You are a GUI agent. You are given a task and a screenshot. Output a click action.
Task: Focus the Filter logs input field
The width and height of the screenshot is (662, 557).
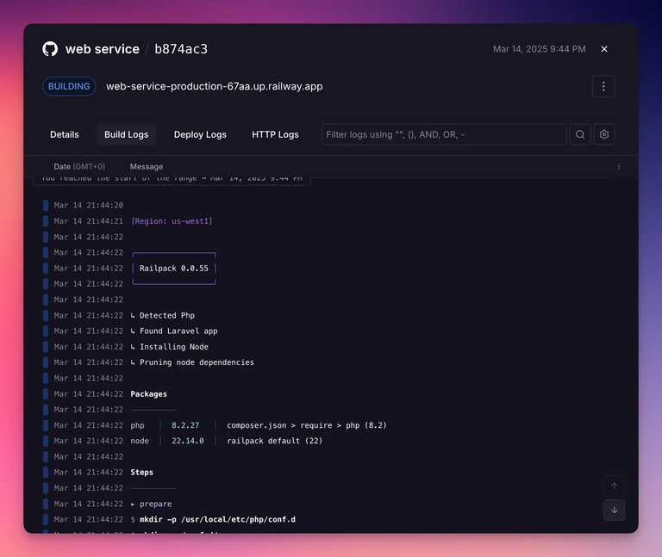(444, 134)
